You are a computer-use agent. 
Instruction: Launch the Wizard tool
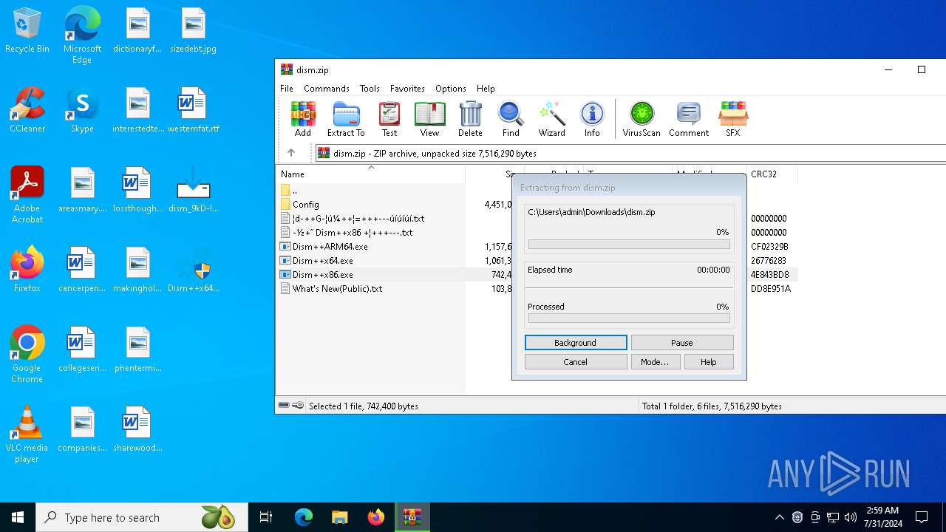(551, 119)
